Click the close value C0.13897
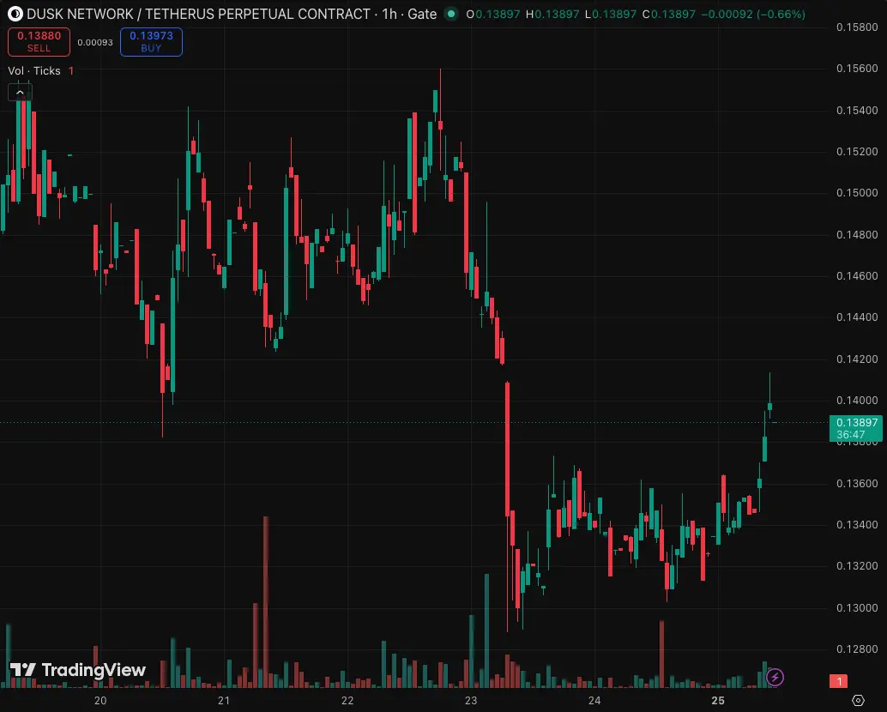The height and width of the screenshot is (712, 887). 668,14
